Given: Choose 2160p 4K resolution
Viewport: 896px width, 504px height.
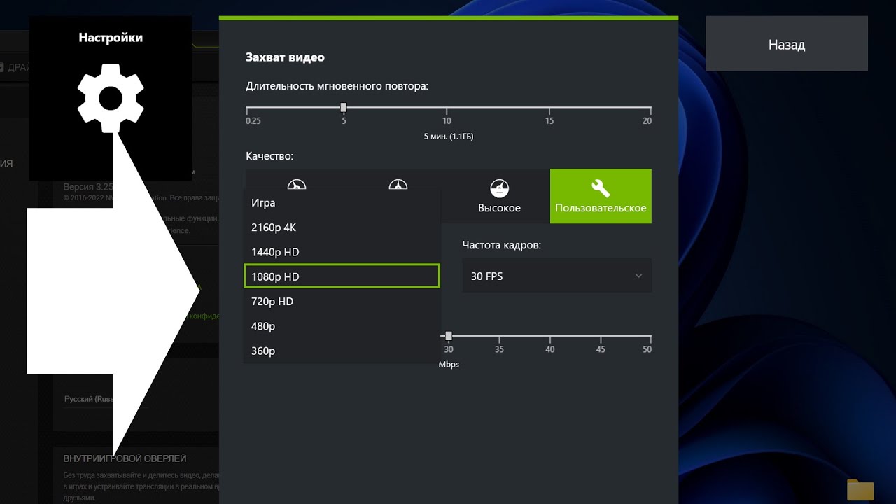Looking at the screenshot, I should [x=342, y=227].
